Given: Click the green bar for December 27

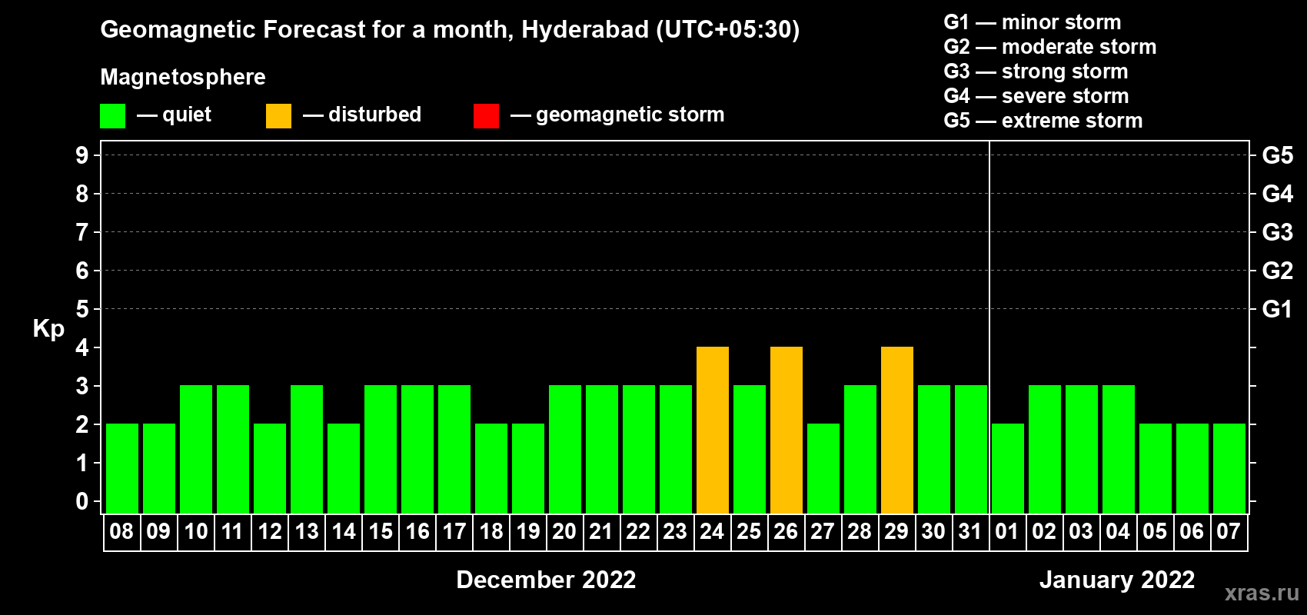Looking at the screenshot, I should [x=823, y=468].
